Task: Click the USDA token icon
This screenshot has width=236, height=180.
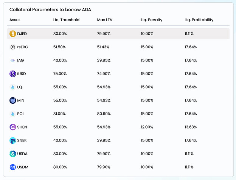Action: (x=13, y=154)
